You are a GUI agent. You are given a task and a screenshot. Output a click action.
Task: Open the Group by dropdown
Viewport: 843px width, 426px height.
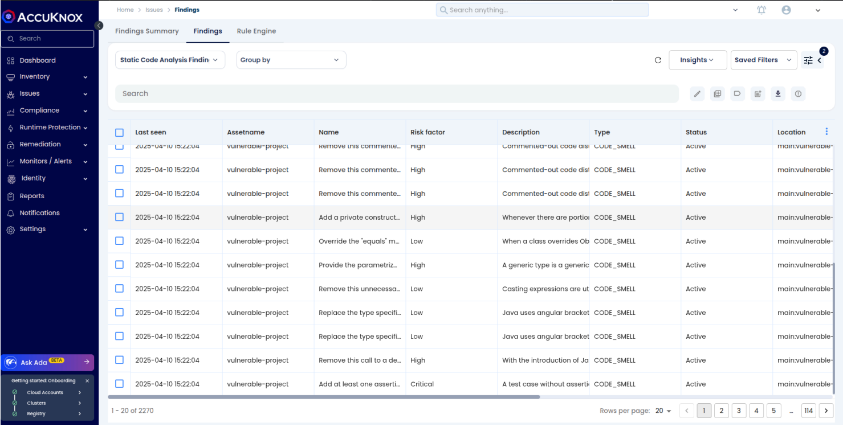pos(291,60)
